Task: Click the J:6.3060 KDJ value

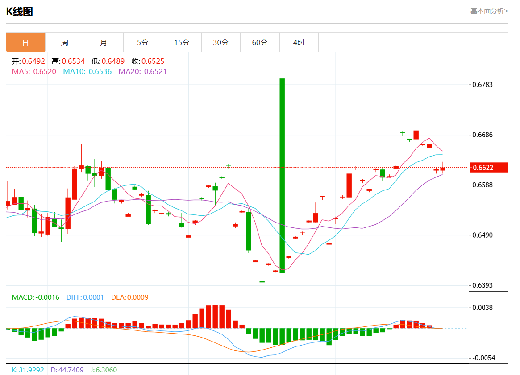Action: click(x=104, y=370)
